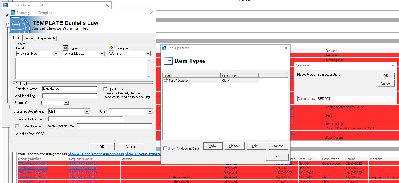Click the Template Name input field
This screenshot has width=399, height=183.
point(70,89)
